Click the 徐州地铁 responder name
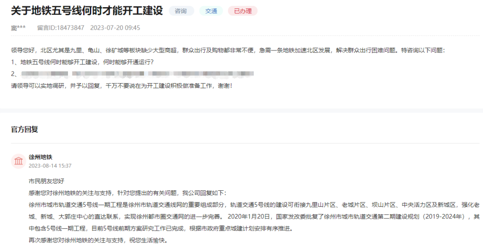 (41, 157)
